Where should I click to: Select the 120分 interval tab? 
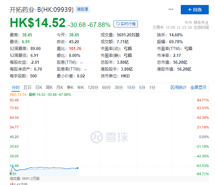coord(93,87)
